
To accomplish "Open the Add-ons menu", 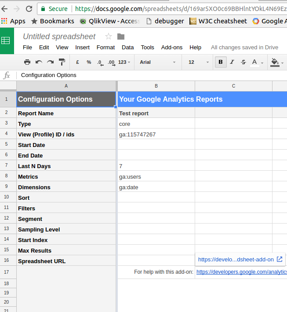I will click(172, 48).
